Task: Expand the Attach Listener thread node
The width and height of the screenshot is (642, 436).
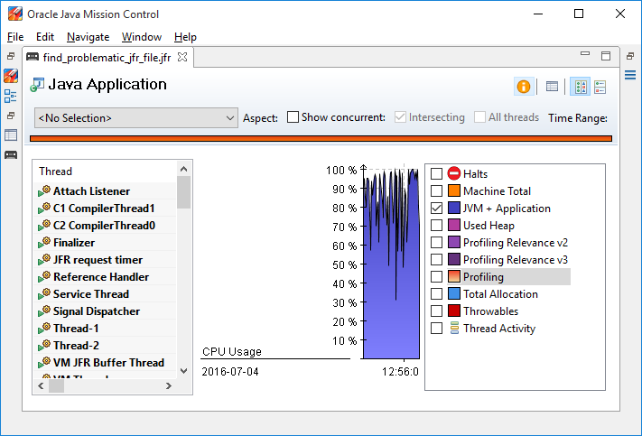Action: (x=41, y=192)
